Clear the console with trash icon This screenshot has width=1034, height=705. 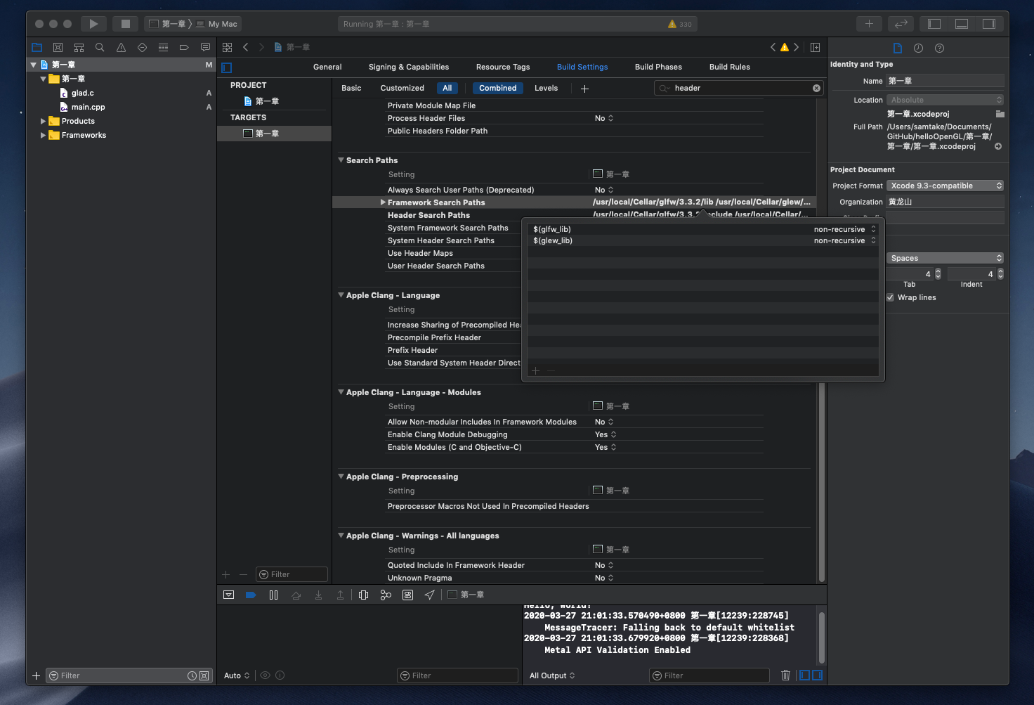pos(785,675)
